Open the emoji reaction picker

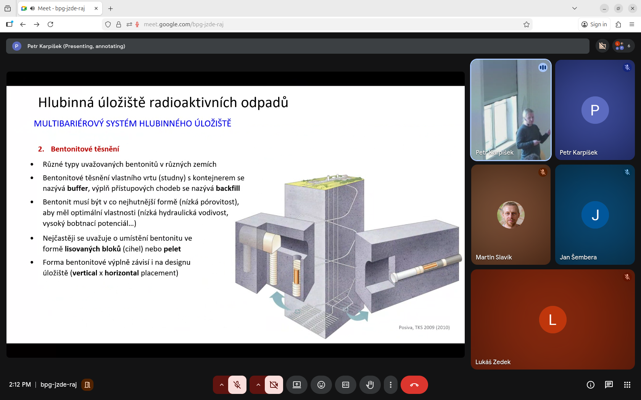pos(321,385)
